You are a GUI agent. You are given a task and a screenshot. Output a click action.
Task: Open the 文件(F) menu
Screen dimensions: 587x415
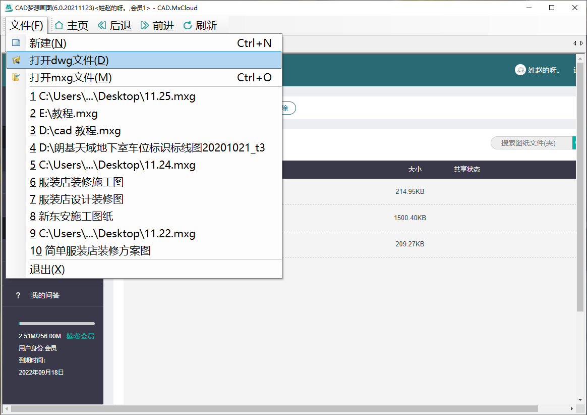click(x=26, y=25)
